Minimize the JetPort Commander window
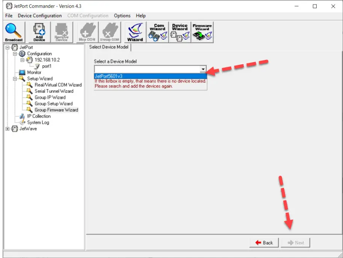The height and width of the screenshot is (258, 343). click(x=296, y=6)
